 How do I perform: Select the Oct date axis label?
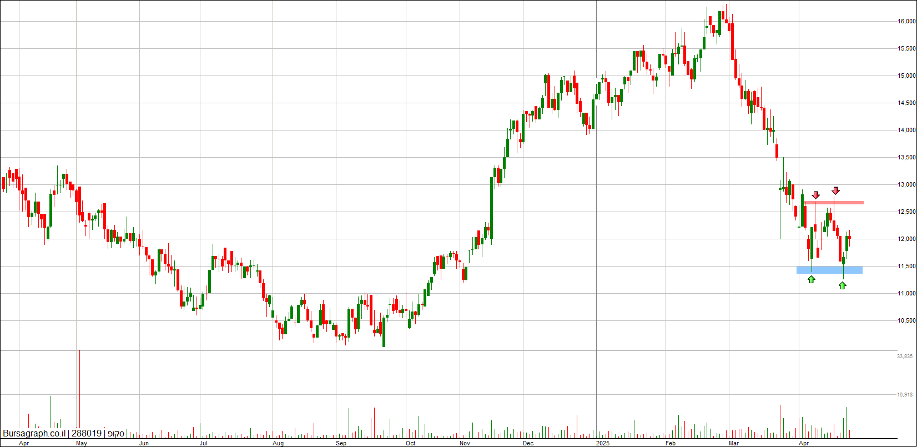410,444
